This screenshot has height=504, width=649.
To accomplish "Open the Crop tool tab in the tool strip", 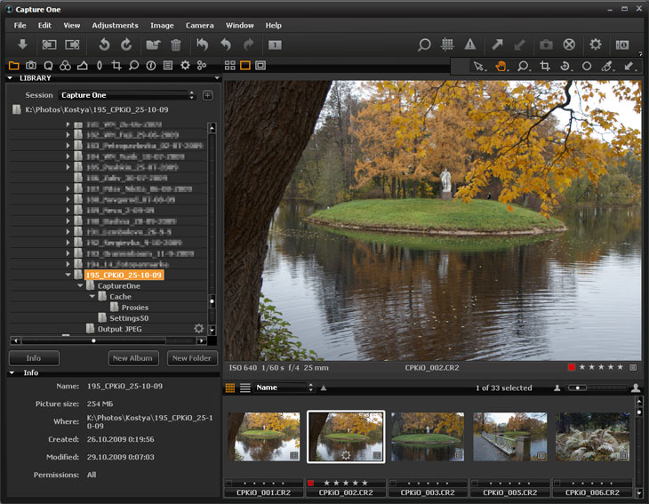I will click(x=116, y=66).
